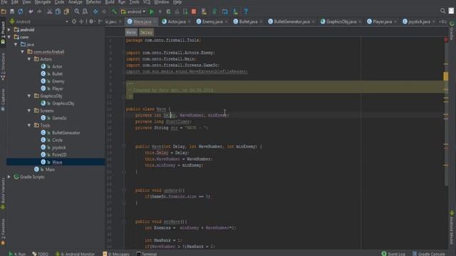Click Replace toolbar icon

coord(85,11)
